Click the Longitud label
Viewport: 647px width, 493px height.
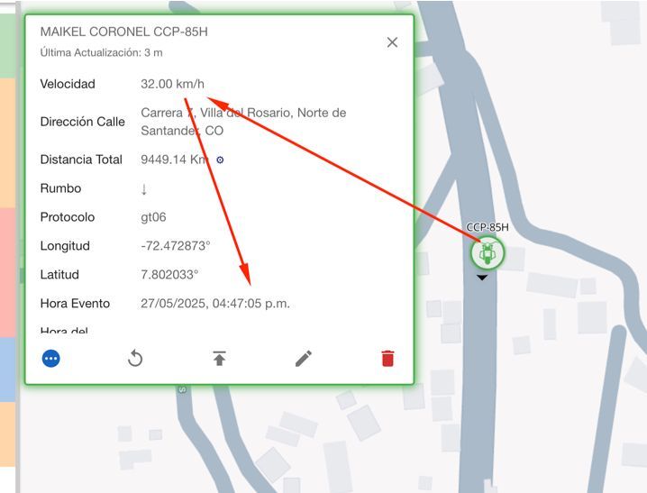(65, 246)
